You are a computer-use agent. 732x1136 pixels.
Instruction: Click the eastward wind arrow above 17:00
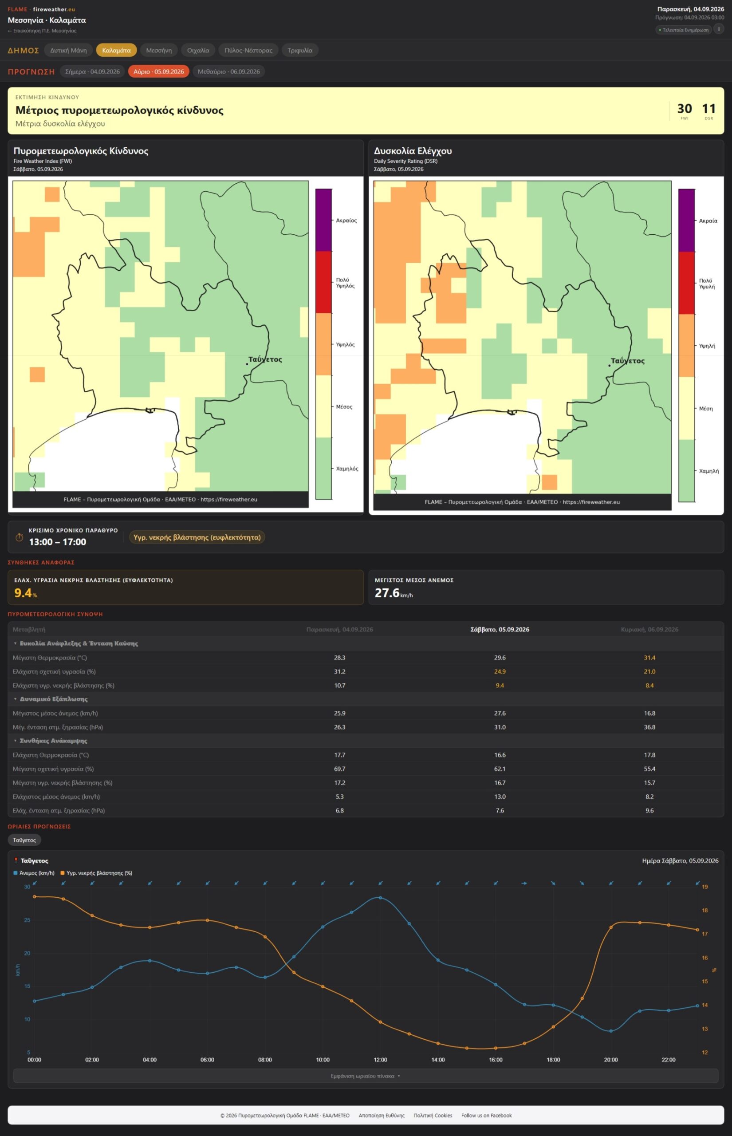524,883
